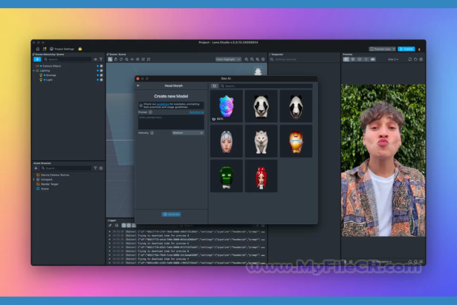Click the Generate button
The height and width of the screenshot is (305, 457).
171,214
